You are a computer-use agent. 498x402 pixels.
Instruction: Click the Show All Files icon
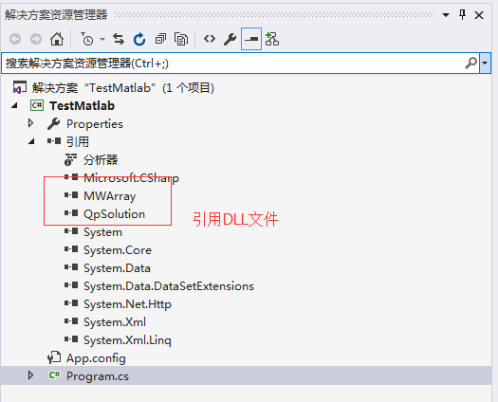click(181, 39)
